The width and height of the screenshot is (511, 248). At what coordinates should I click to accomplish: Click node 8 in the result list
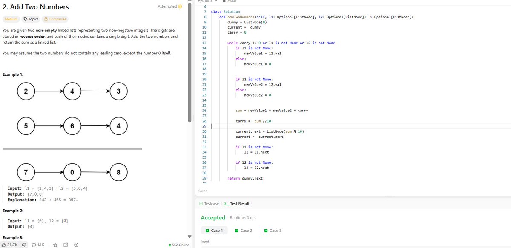pyautogui.click(x=118, y=172)
